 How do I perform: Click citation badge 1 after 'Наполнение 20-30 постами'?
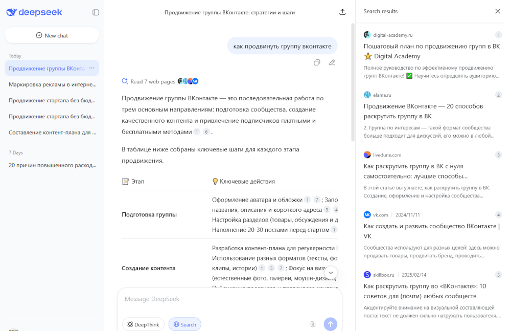pyautogui.click(x=334, y=230)
